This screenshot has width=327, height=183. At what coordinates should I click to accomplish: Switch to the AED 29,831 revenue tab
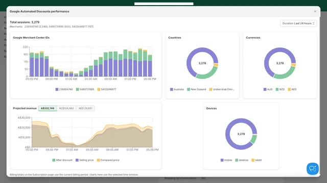coord(85,108)
